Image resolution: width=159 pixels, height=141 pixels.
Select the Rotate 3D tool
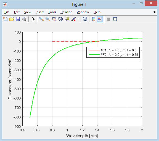[60, 19]
